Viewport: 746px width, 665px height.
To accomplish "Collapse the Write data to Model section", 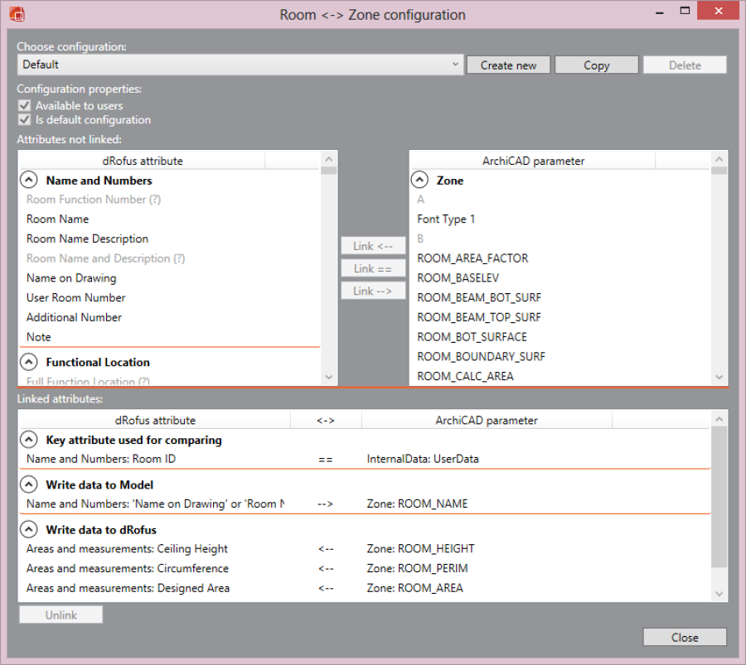I will [x=29, y=484].
